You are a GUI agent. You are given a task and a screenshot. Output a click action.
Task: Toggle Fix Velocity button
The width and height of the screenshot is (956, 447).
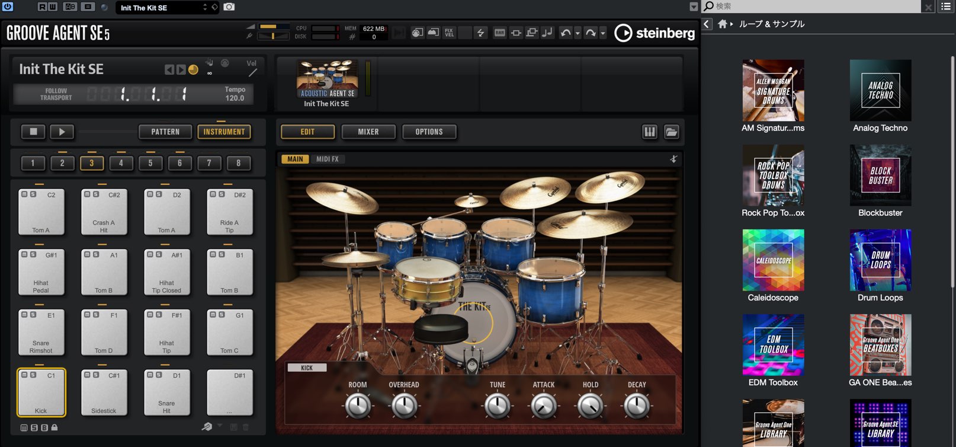[449, 33]
